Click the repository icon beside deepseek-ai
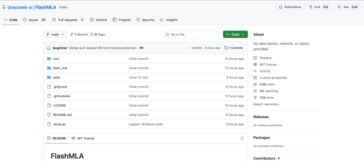364x162 pixels. [4, 7]
